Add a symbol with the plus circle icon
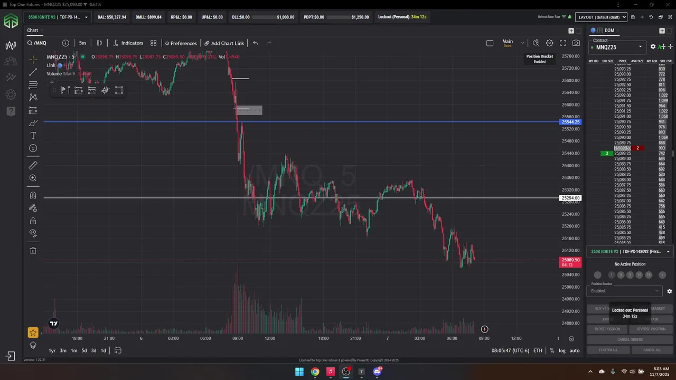This screenshot has height=380, width=676. coord(65,43)
